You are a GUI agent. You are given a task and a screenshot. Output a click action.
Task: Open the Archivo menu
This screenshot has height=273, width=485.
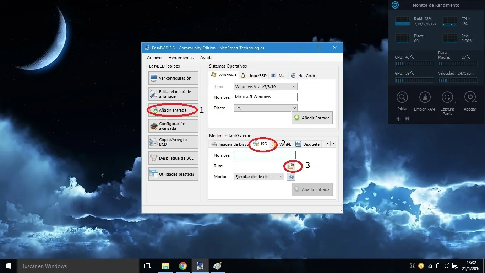[x=154, y=58]
